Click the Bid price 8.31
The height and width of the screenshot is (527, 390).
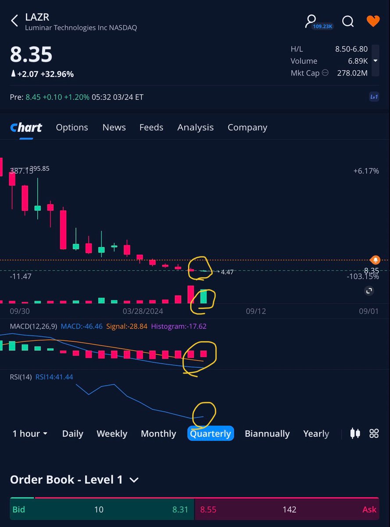pos(180,509)
